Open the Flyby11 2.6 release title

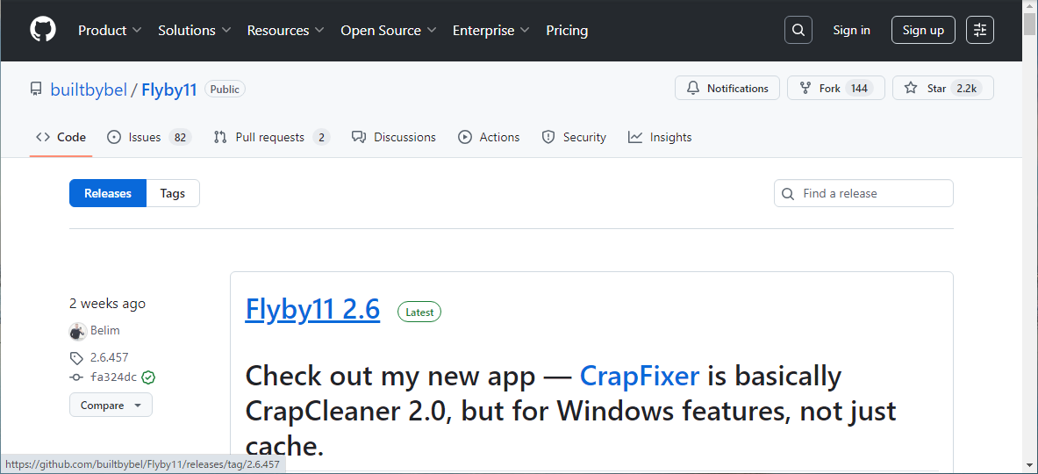pos(312,309)
